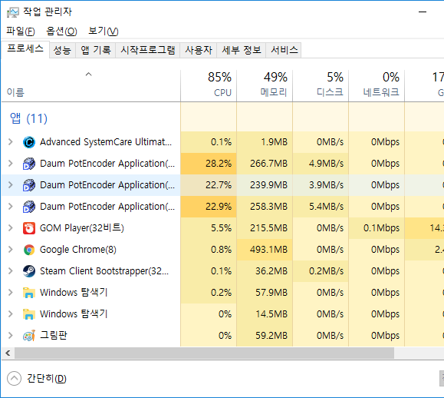Open the 옵션(O) menu
The image size is (444, 398).
pyautogui.click(x=61, y=31)
